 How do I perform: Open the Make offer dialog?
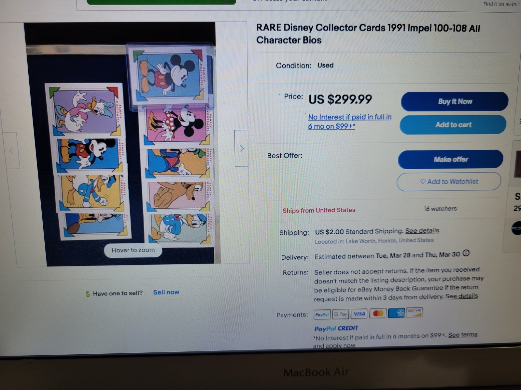coord(451,159)
